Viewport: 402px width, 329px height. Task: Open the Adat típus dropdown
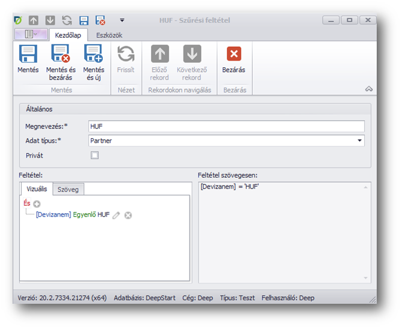[x=360, y=140]
